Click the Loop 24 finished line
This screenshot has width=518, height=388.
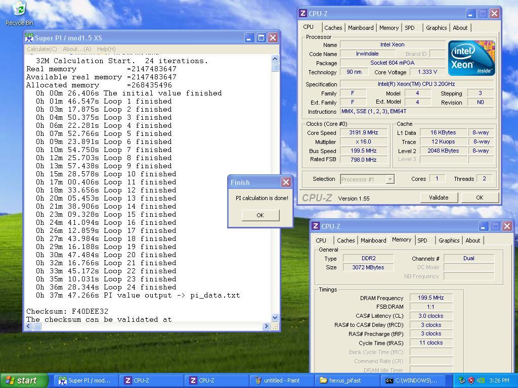coord(106,287)
